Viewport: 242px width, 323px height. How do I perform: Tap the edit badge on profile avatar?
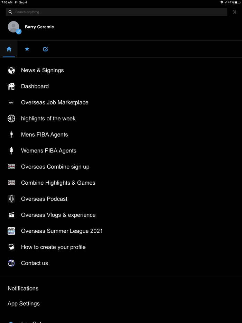19,31
